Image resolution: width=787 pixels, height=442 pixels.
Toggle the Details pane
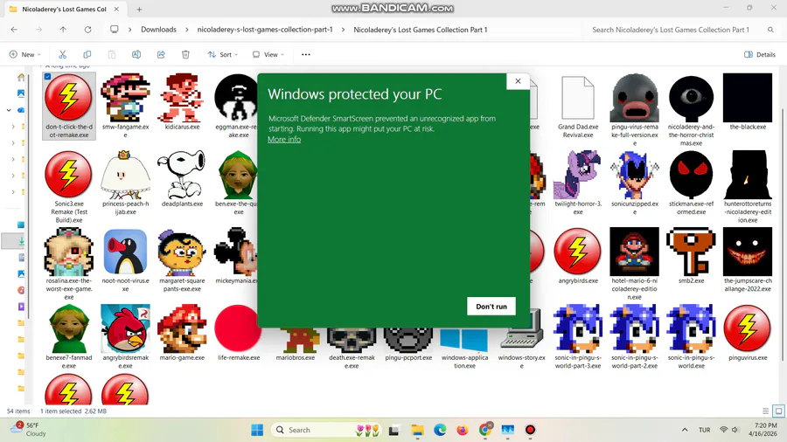pos(759,55)
